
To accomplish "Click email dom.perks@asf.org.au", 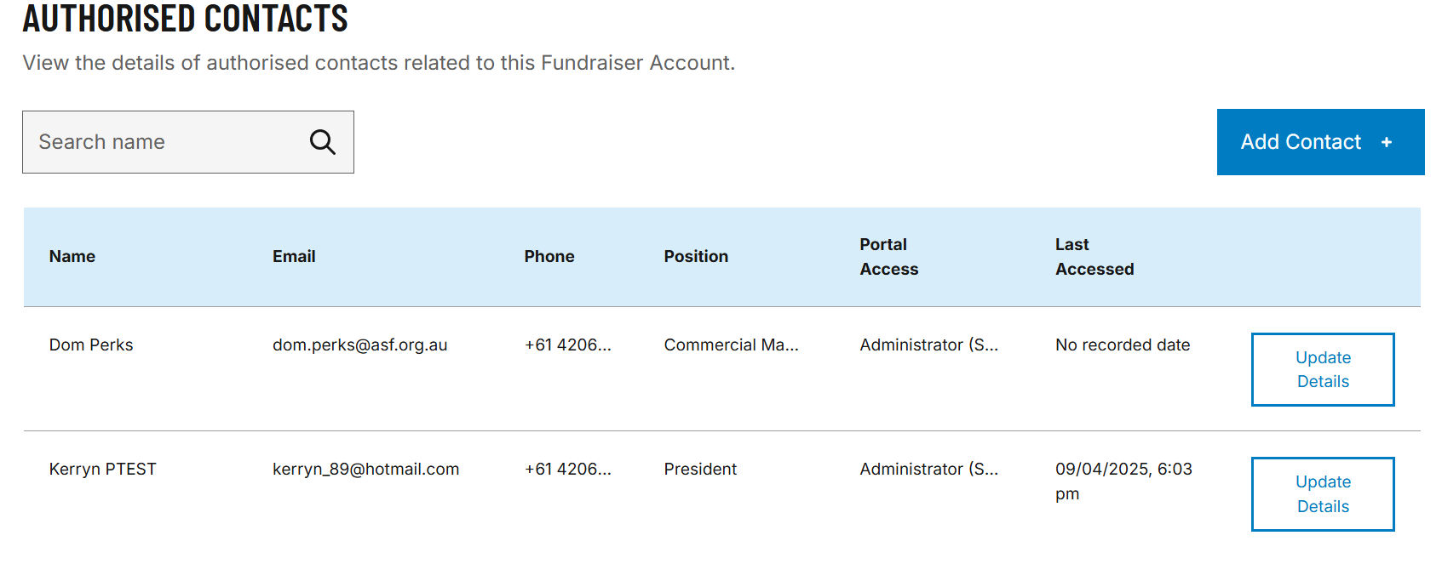I will pos(359,345).
